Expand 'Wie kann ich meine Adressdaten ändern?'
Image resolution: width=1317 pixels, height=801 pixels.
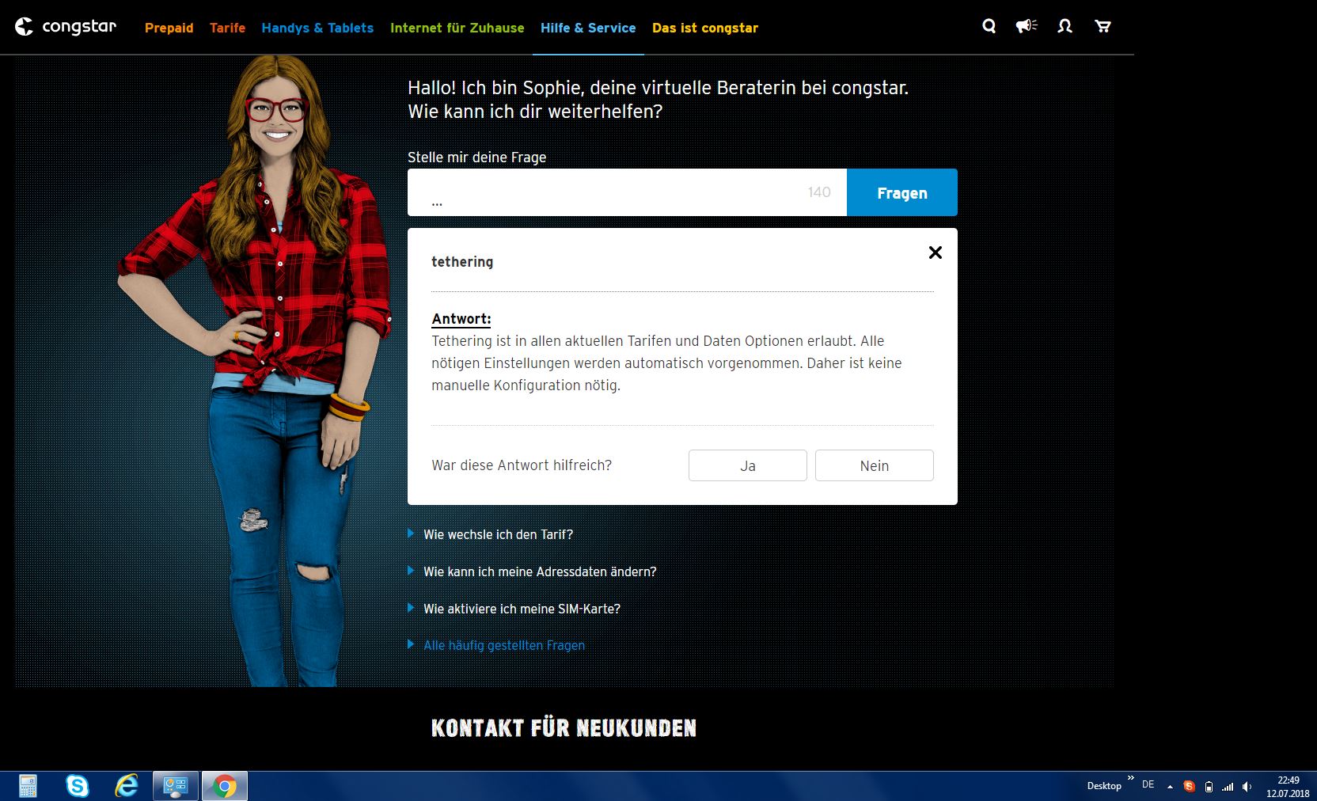[540, 571]
